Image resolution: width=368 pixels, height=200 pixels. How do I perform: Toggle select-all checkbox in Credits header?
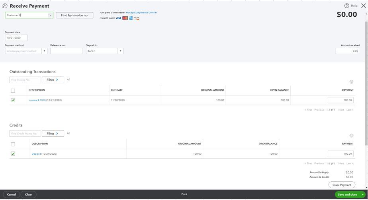tap(13, 144)
